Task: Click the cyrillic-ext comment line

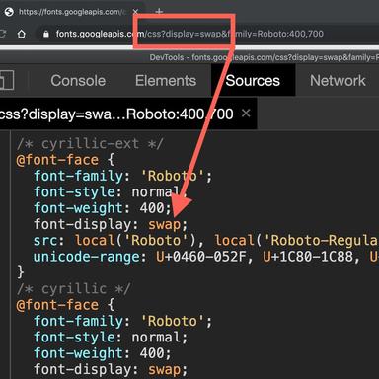Action: 90,144
